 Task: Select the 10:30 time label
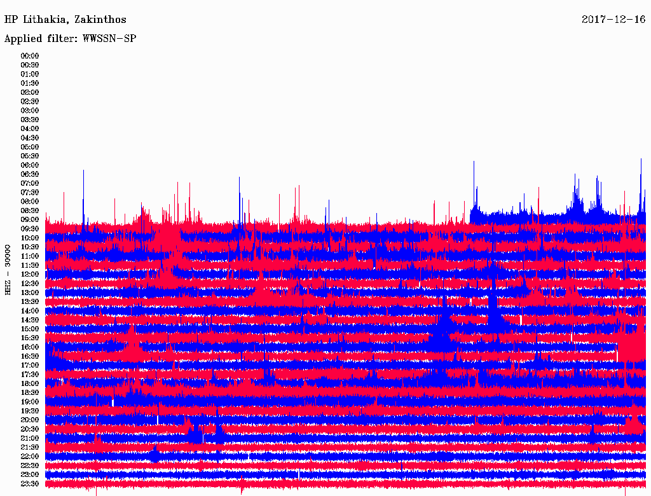point(30,247)
